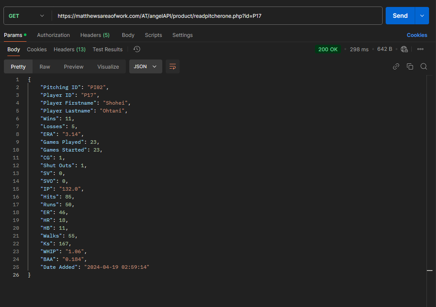The image size is (436, 307).
Task: Expand the Send button arrow options
Action: click(422, 16)
